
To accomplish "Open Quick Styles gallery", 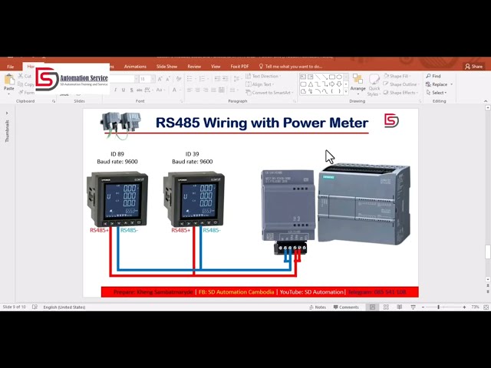I will tap(374, 85).
